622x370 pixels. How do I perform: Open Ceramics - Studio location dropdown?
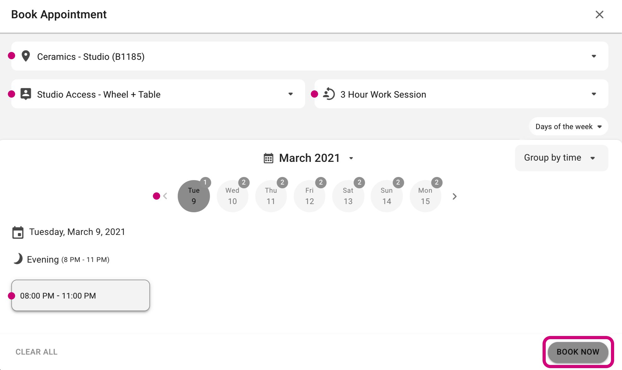click(310, 56)
